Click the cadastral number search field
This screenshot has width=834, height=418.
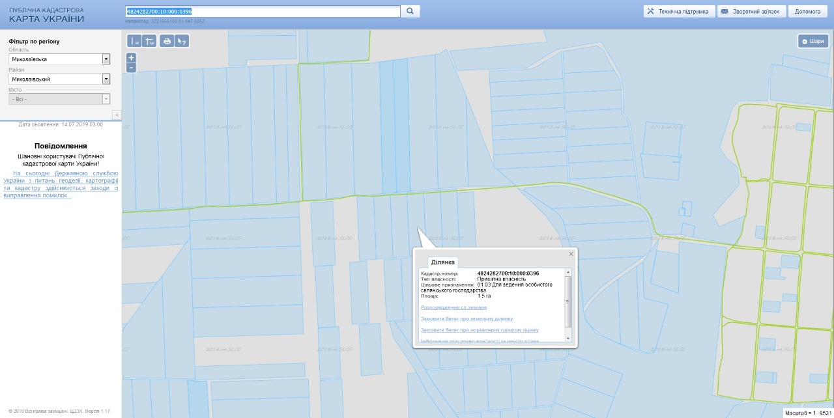click(262, 11)
